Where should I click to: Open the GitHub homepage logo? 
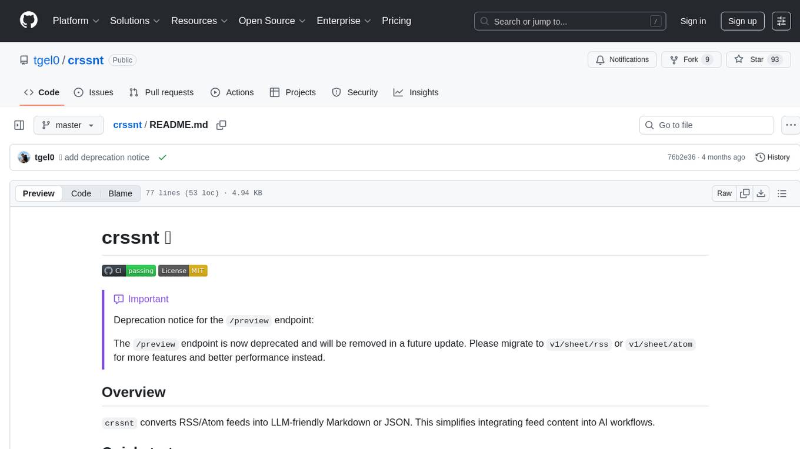tap(29, 21)
